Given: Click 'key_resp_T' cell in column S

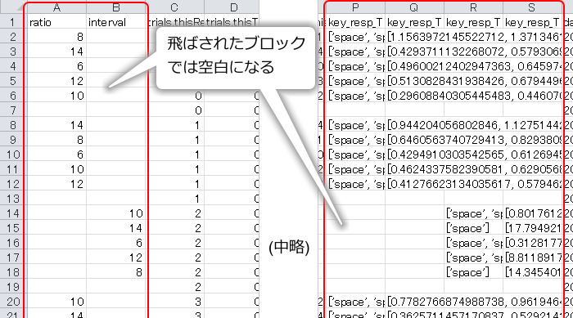Looking at the screenshot, I should tap(532, 22).
